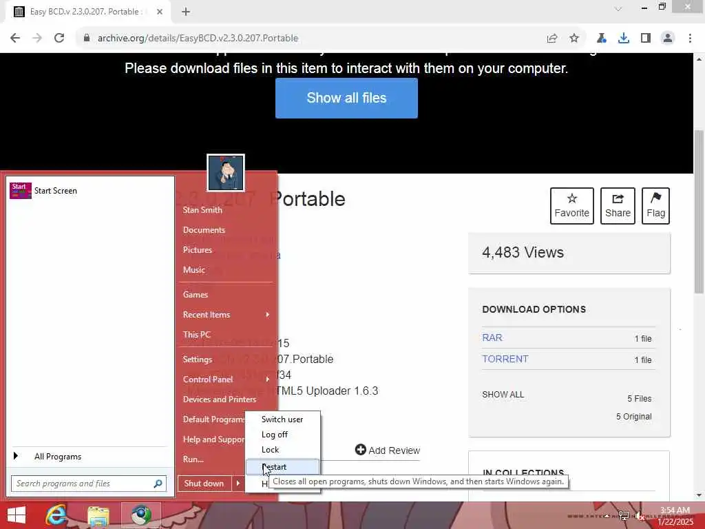Screen dimensions: 705x529
Task: Click the Show all files button
Action: (346, 98)
